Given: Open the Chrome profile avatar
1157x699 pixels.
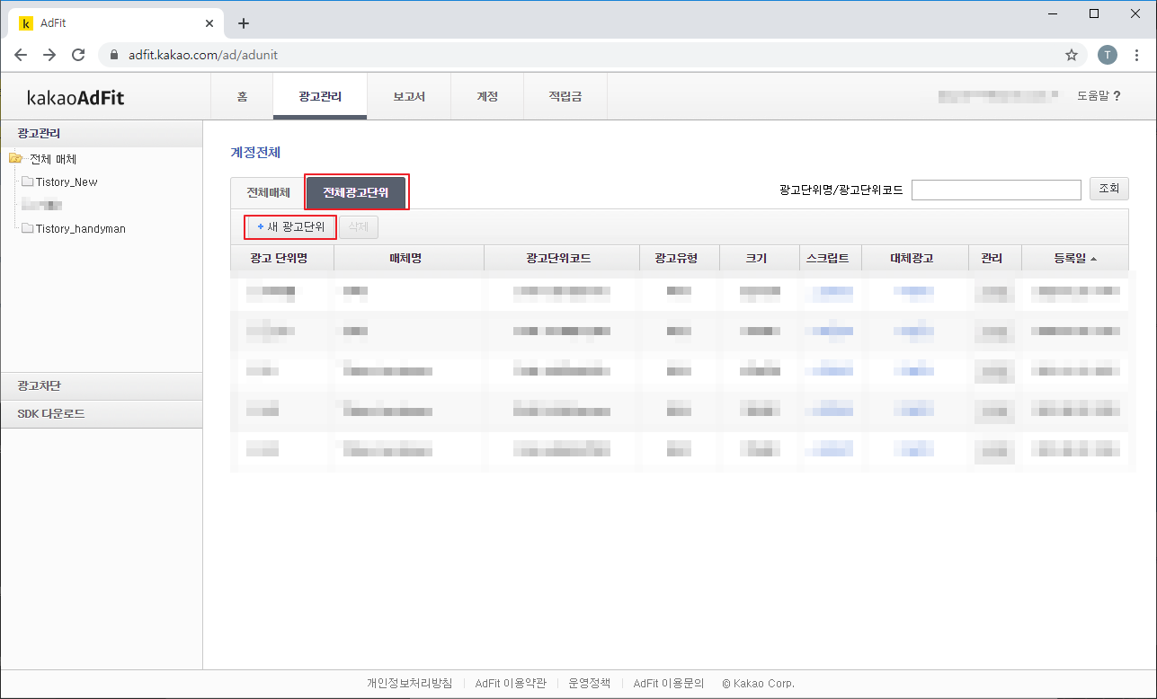Looking at the screenshot, I should click(1108, 55).
